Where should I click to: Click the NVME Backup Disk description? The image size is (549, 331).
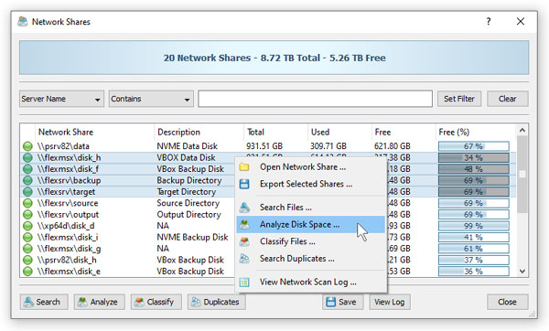pos(192,237)
